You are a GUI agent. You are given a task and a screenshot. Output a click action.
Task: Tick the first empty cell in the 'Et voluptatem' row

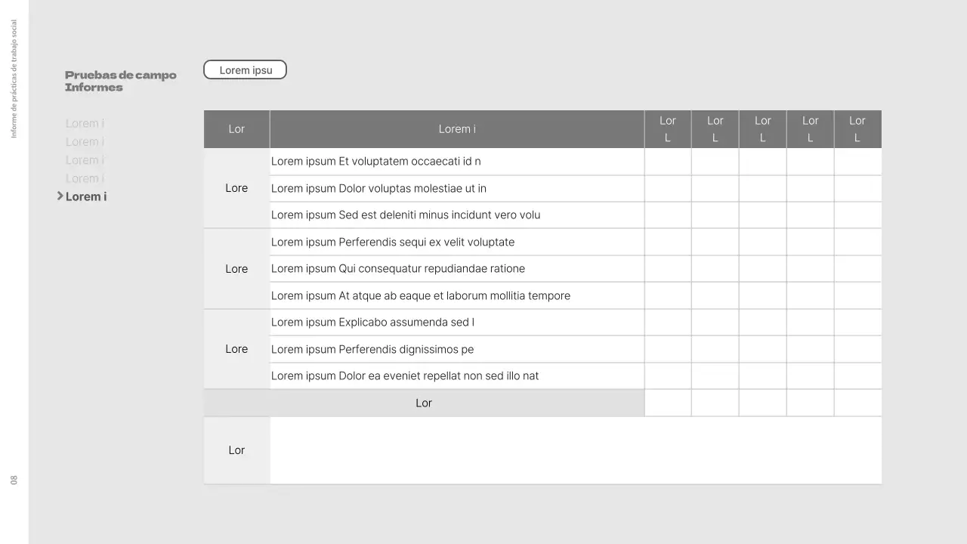coord(668,162)
